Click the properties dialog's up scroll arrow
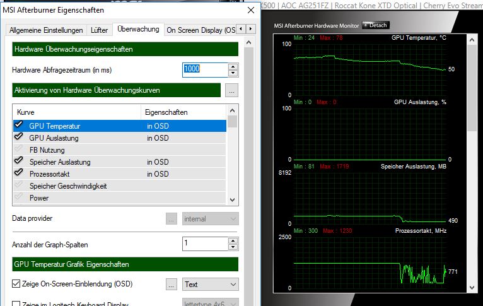 coord(249,42)
